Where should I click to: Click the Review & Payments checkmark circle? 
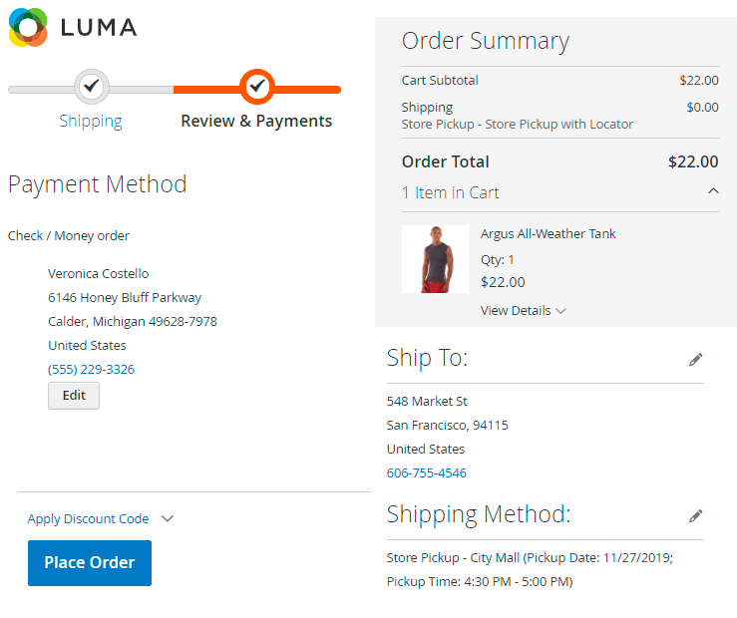pos(257,87)
